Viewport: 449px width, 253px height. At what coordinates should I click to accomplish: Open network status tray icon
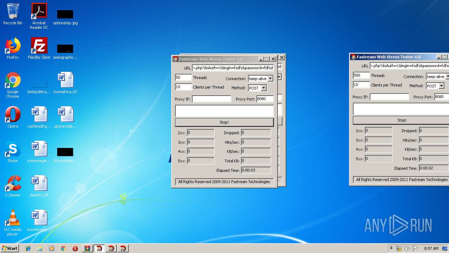(x=399, y=248)
